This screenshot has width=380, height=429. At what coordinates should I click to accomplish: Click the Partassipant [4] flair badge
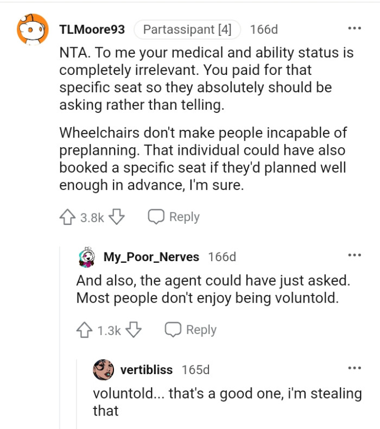click(x=187, y=29)
